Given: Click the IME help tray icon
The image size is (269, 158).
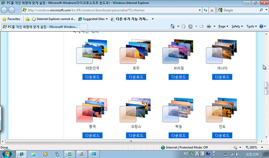Looking at the screenshot, I should [x=208, y=153].
